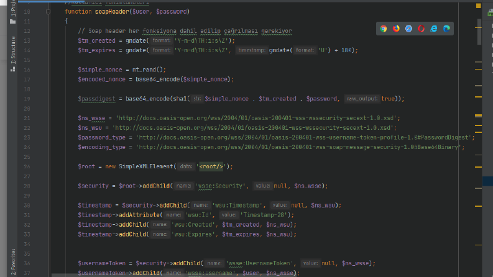Image resolution: width=493 pixels, height=277 pixels.
Task: Click the function name soapHeader
Action: click(x=112, y=12)
